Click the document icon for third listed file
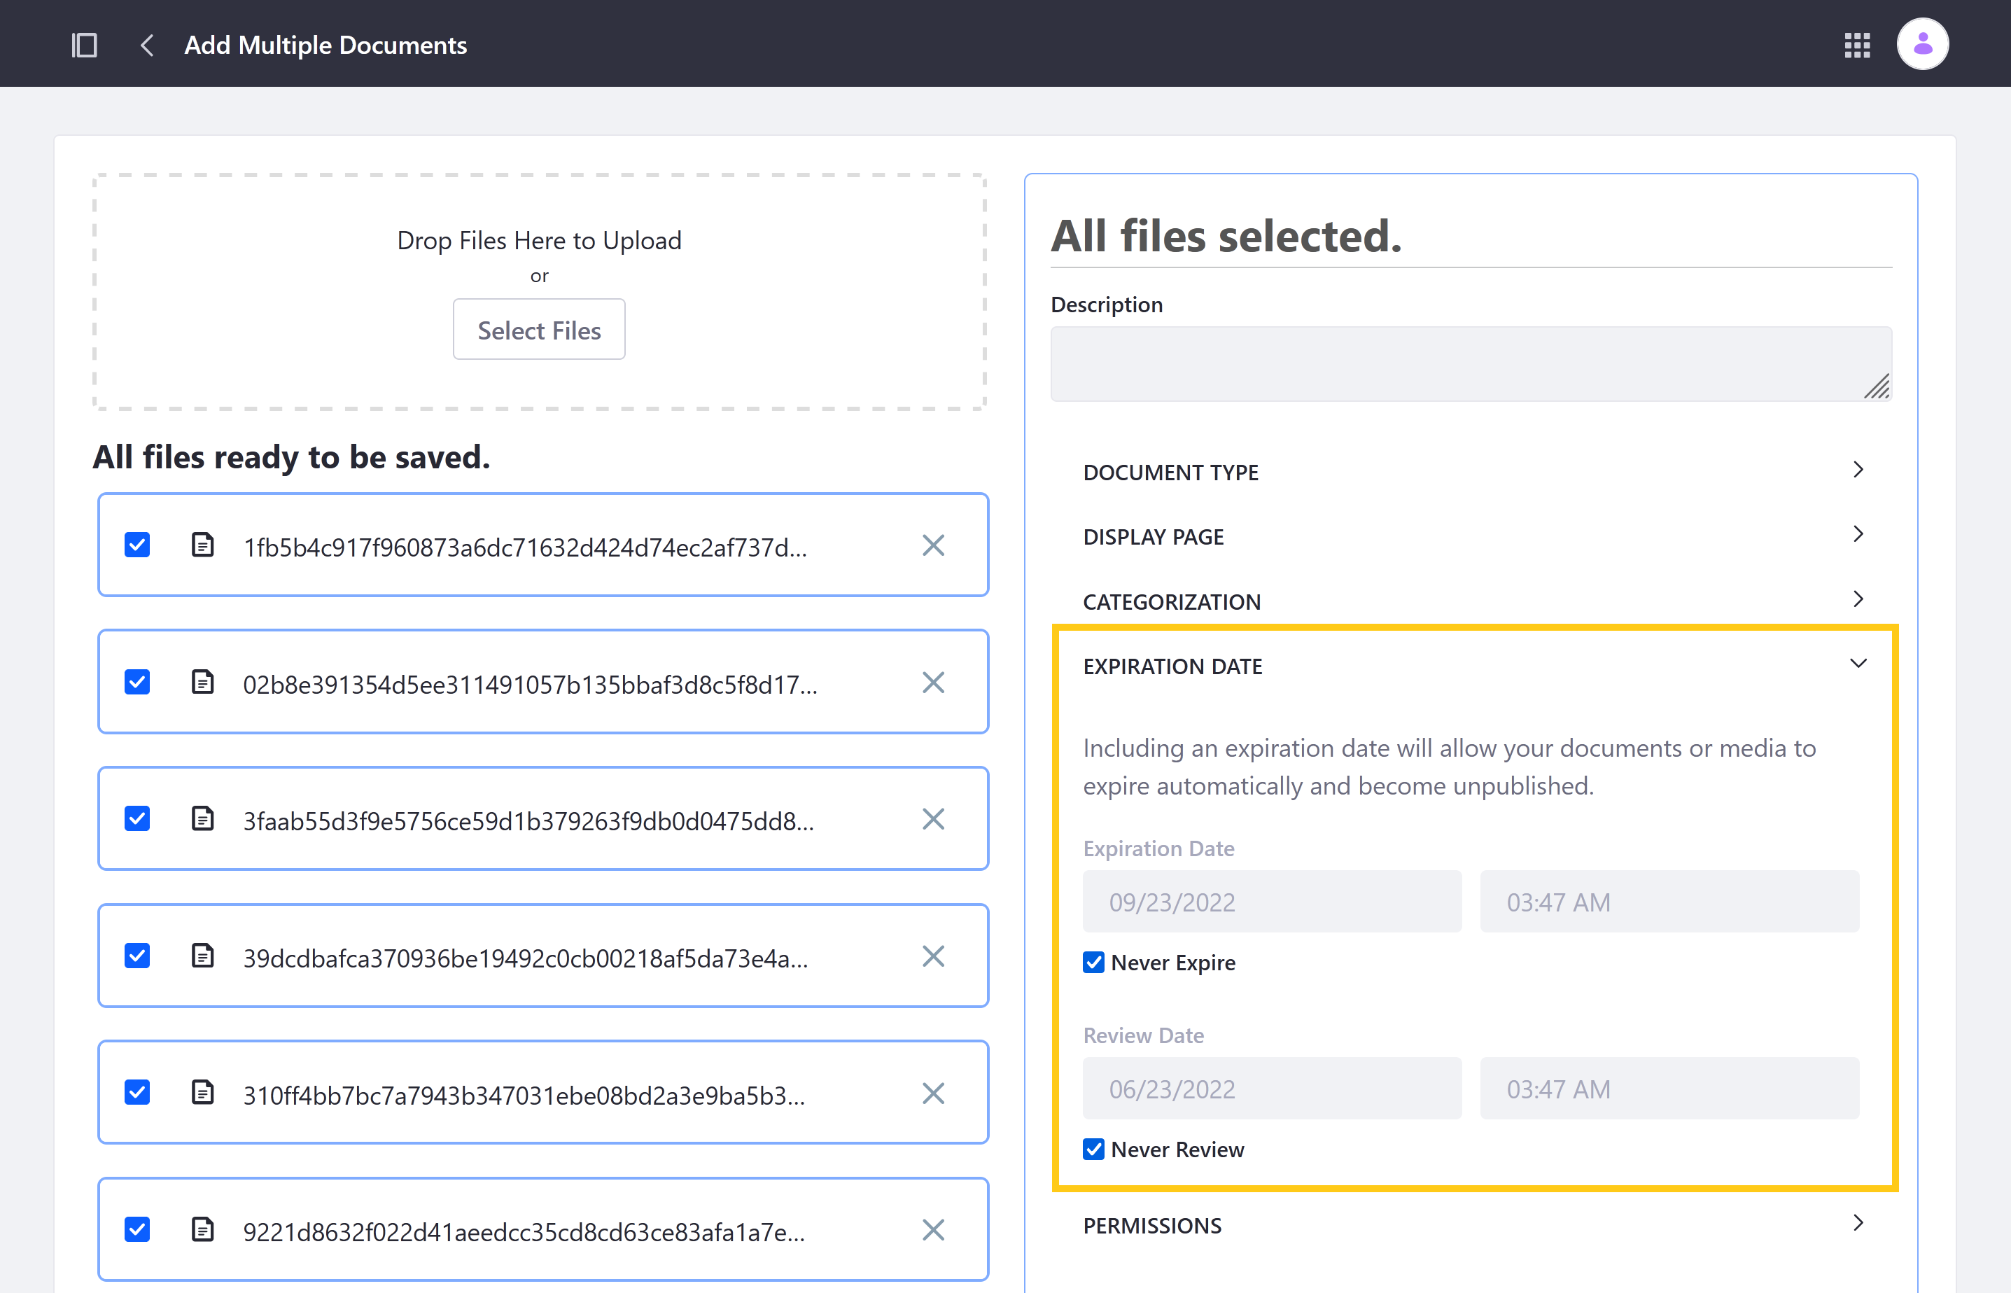The image size is (2011, 1293). pos(202,816)
